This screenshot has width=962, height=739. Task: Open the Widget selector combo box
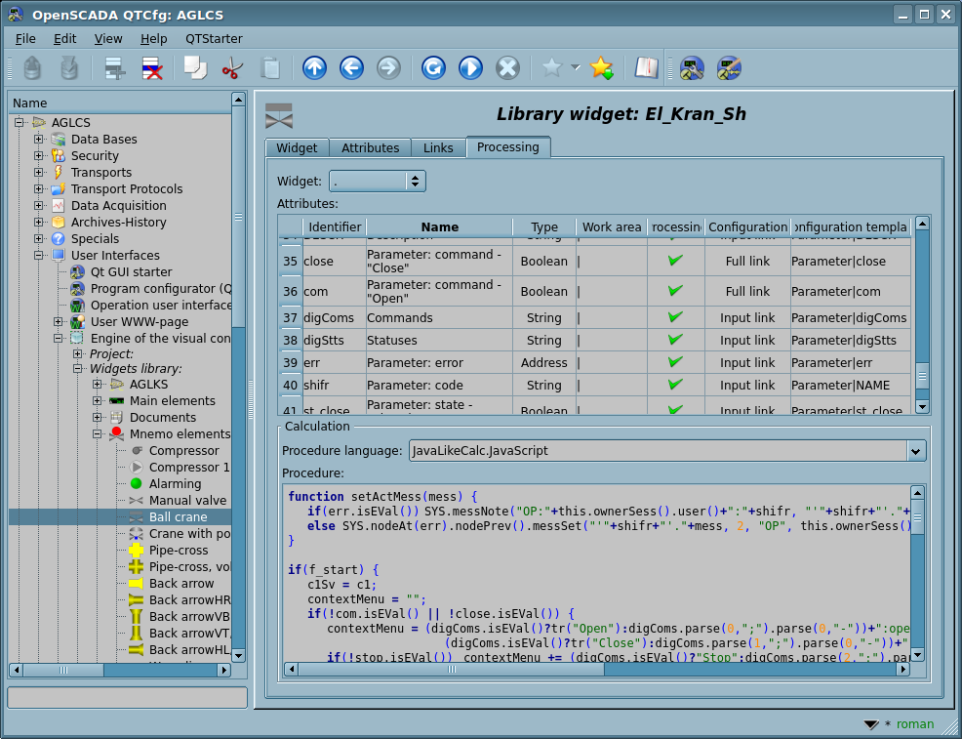(377, 182)
